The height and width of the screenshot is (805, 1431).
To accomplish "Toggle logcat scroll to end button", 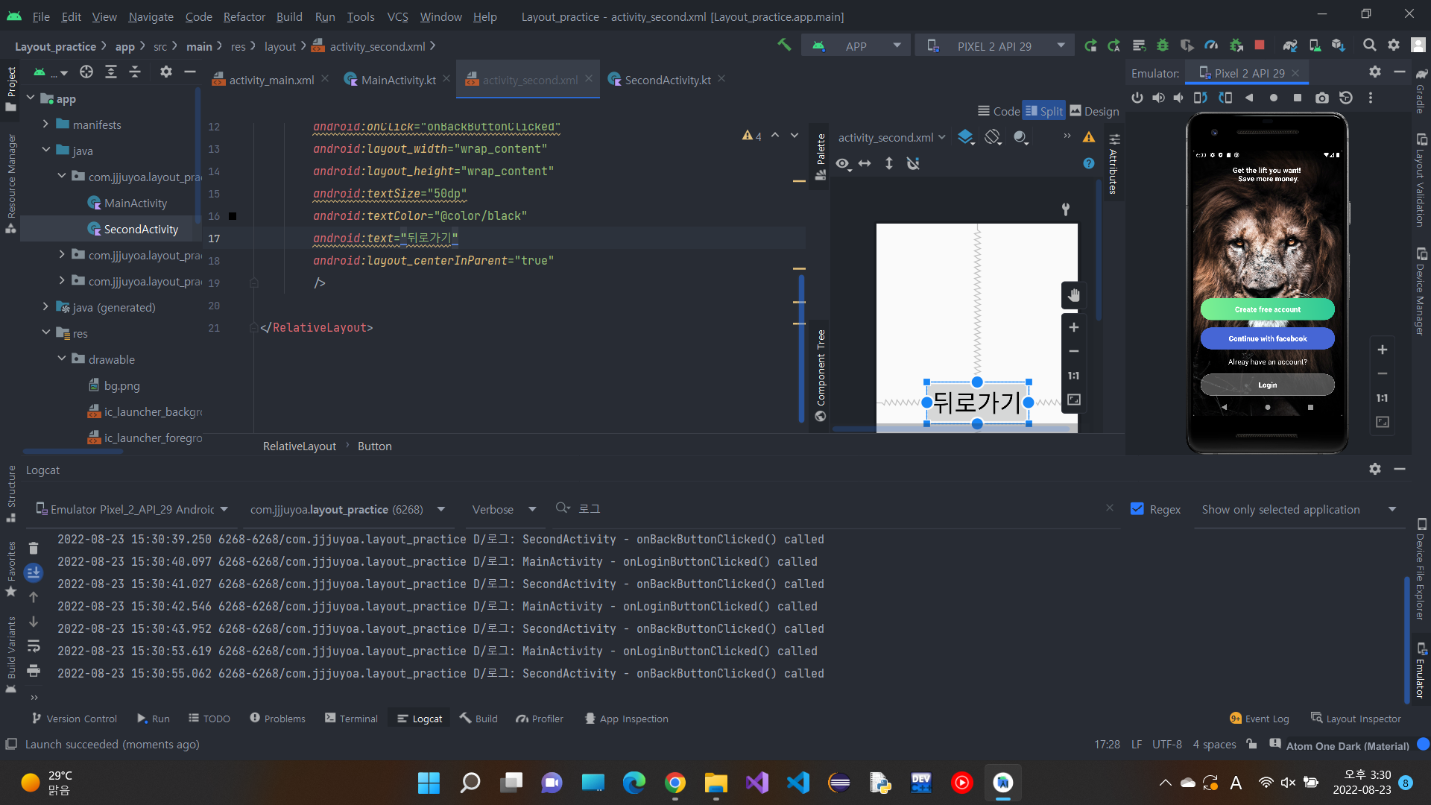I will click(34, 572).
